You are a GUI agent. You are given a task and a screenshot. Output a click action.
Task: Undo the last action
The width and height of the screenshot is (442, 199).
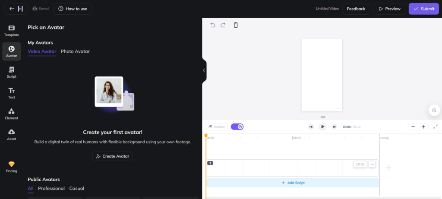(212, 25)
